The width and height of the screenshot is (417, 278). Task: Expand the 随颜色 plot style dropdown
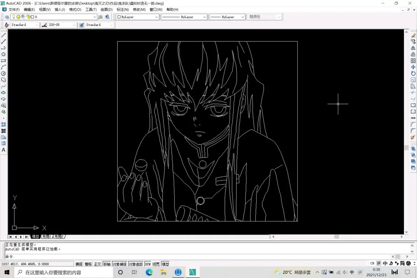[x=279, y=17]
